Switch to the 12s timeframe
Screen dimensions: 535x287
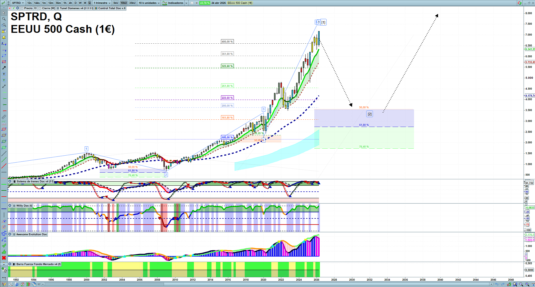click(29, 3)
